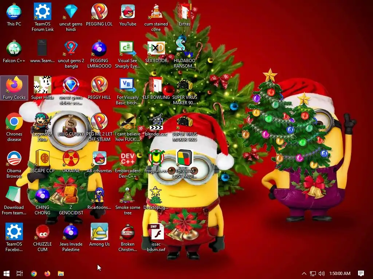Select the uncut gems hindi icon
This screenshot has width=373, height=279.
click(71, 17)
